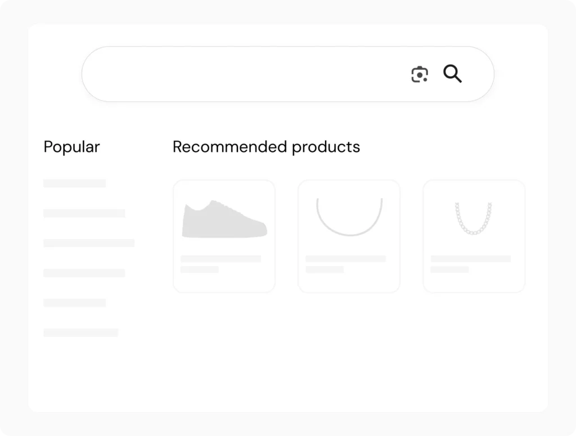Click the short price line under the chain necklace
The height and width of the screenshot is (436, 576).
point(449,269)
